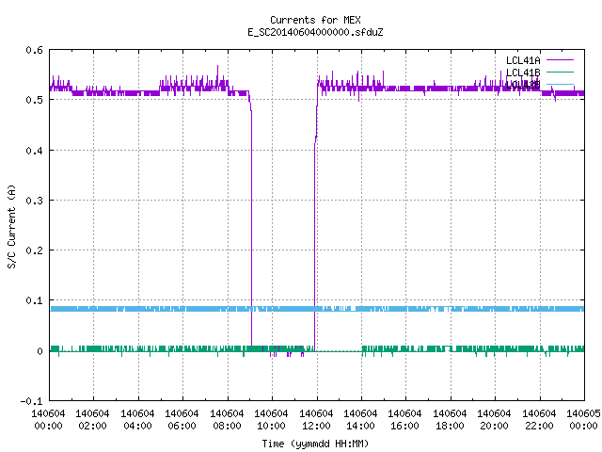Click the x-axis tick 140605 00:00
This screenshot has width=602, height=452.
[x=583, y=420]
